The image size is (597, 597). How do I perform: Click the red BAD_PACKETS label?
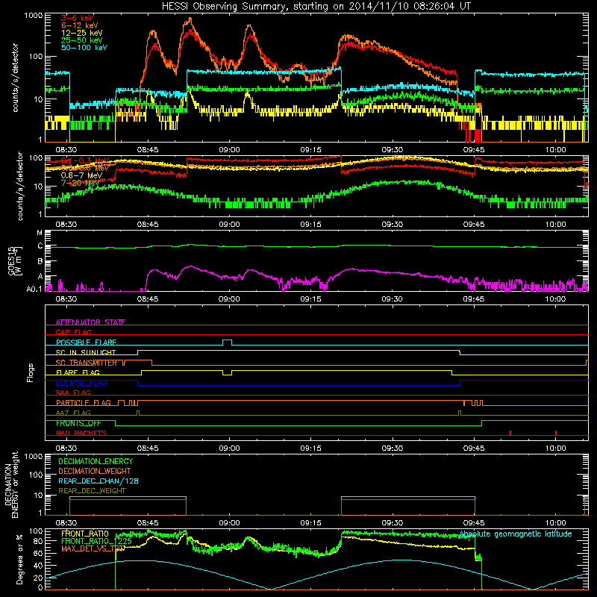click(x=81, y=434)
